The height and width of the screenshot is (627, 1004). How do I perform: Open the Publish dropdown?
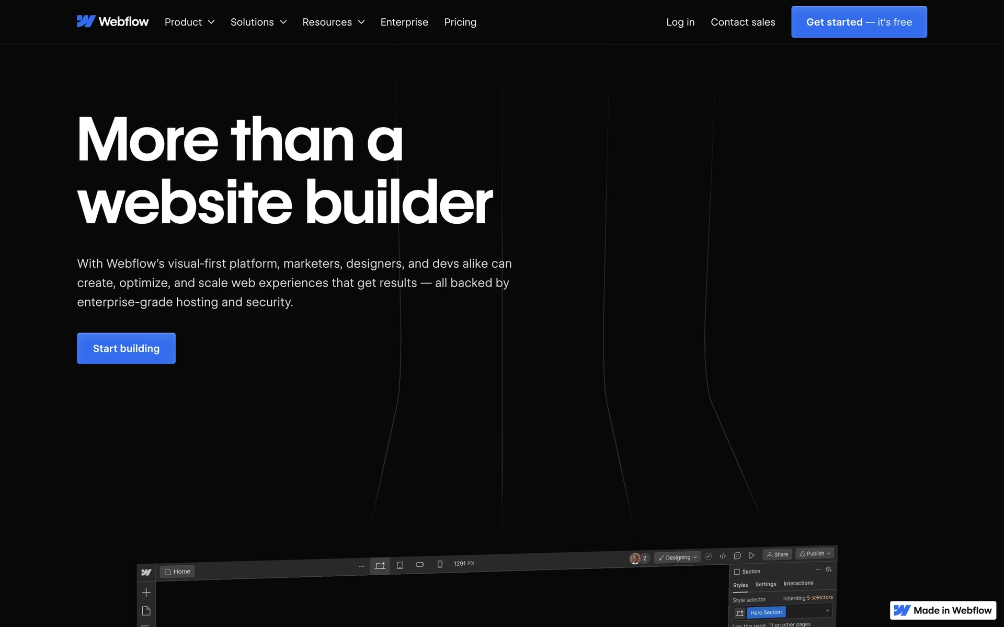click(x=815, y=553)
